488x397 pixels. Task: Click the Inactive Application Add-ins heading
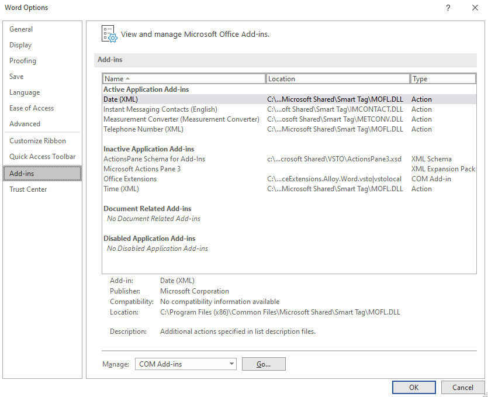(x=149, y=149)
